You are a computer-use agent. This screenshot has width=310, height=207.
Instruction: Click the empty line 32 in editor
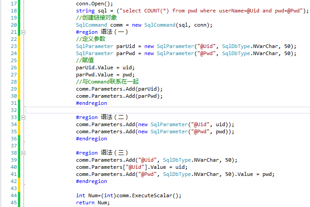point(167,110)
